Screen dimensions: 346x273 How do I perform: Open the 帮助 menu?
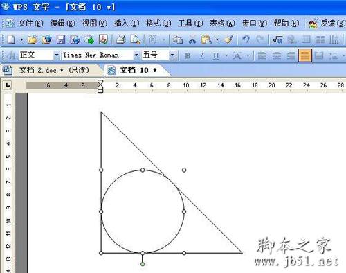point(286,24)
